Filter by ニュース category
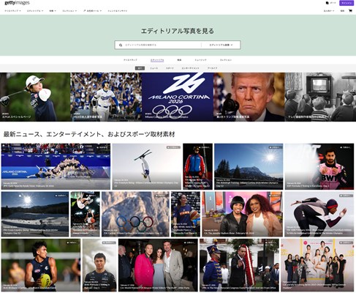 [x=154, y=68]
